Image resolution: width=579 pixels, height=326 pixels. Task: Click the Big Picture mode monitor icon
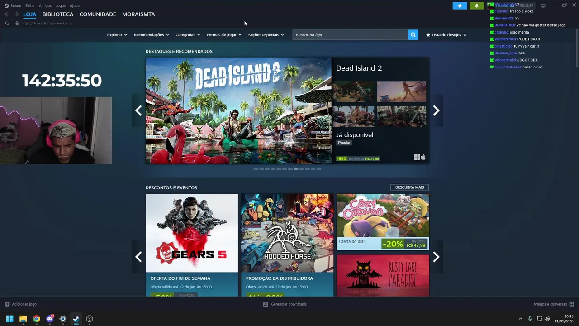point(543,5)
